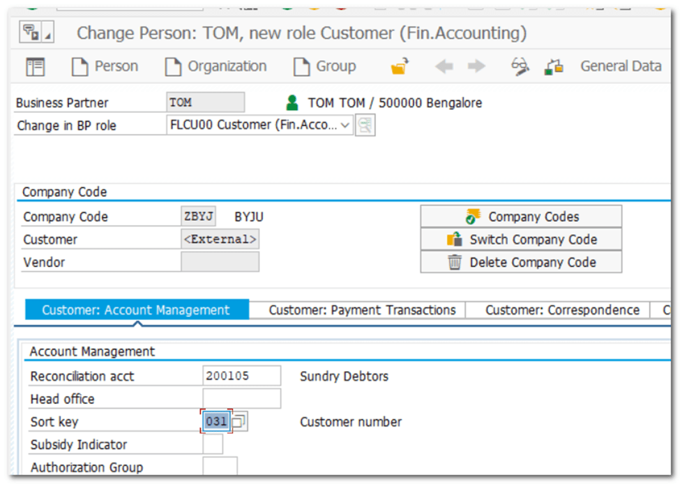
Task: Switch to Customer: Correspondence tab
Action: pos(561,310)
